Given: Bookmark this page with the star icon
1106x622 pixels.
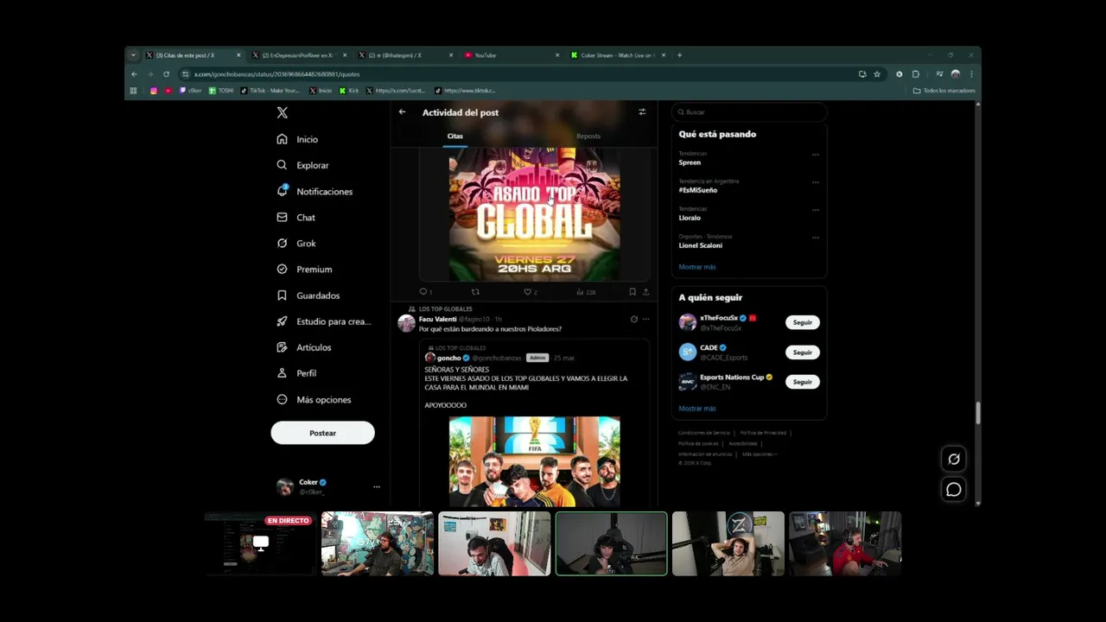Looking at the screenshot, I should coord(877,74).
